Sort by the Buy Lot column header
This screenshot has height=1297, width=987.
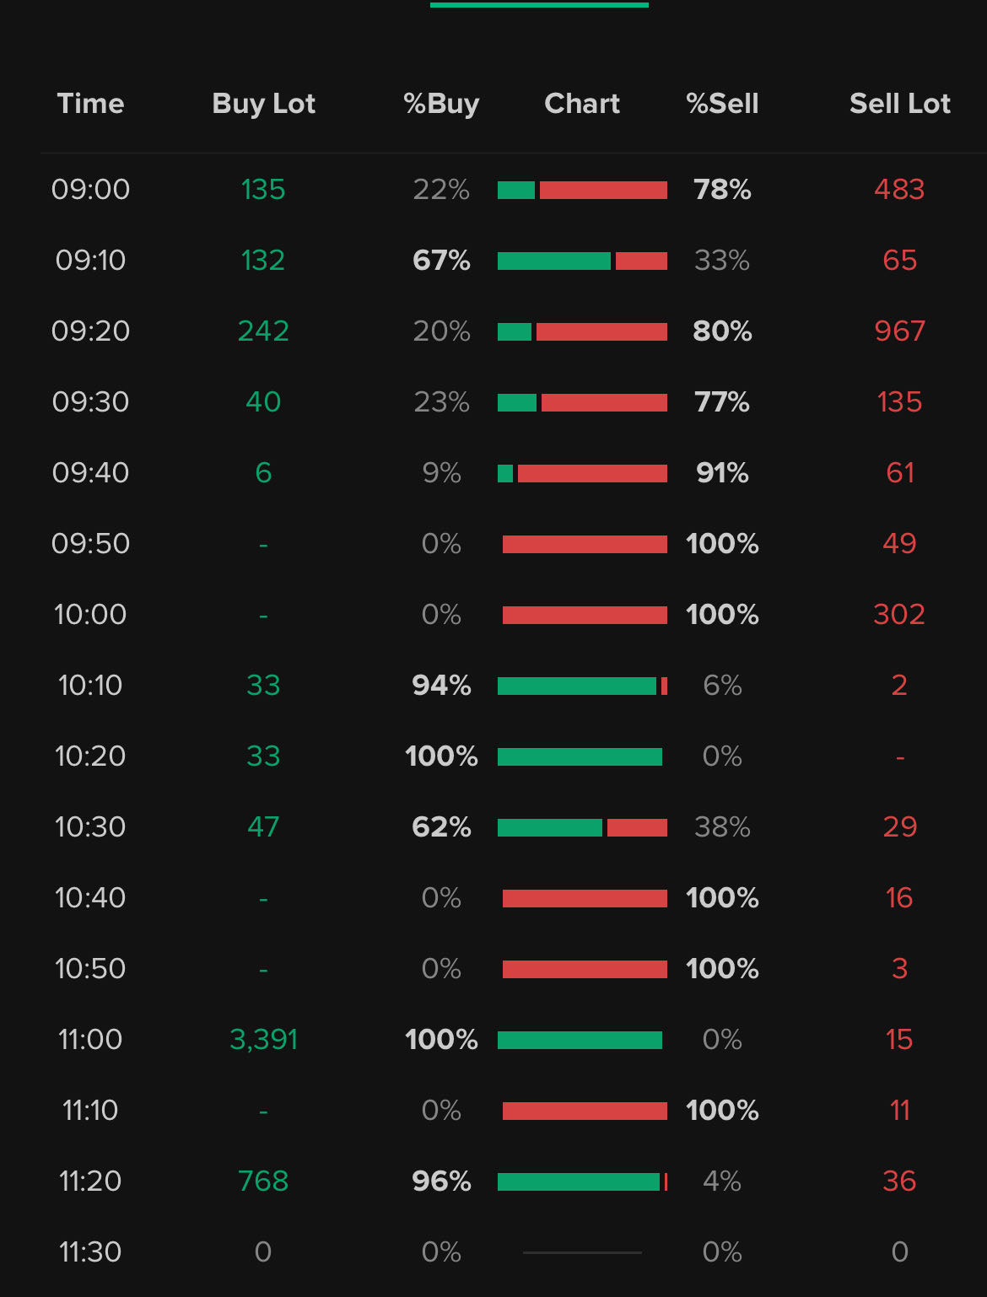(263, 104)
